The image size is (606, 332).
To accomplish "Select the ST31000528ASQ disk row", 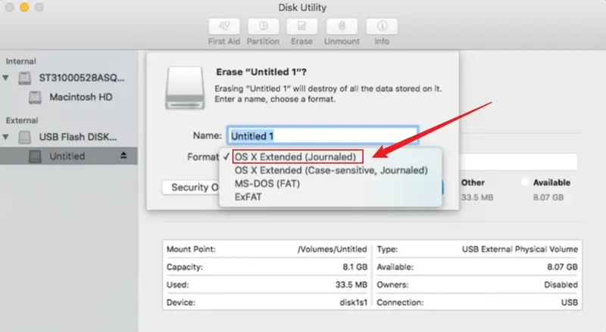I will click(69, 78).
